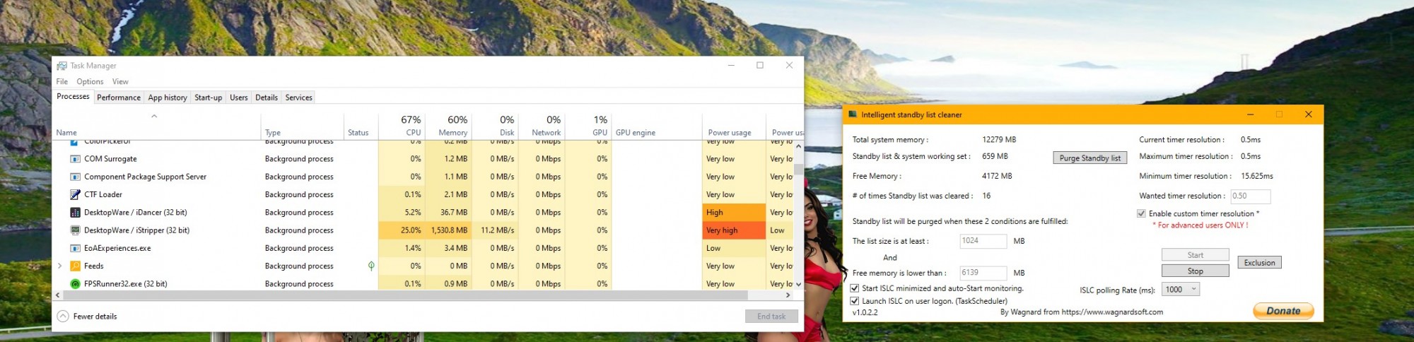Sort processes by the Disk column header
The image size is (1414, 342).
click(495, 125)
